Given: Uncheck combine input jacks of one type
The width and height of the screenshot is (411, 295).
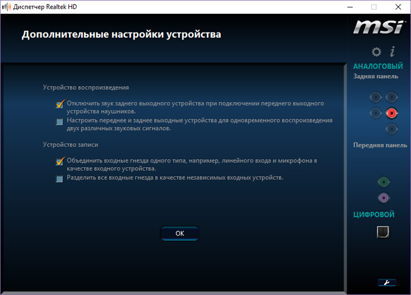Looking at the screenshot, I should coord(60,161).
